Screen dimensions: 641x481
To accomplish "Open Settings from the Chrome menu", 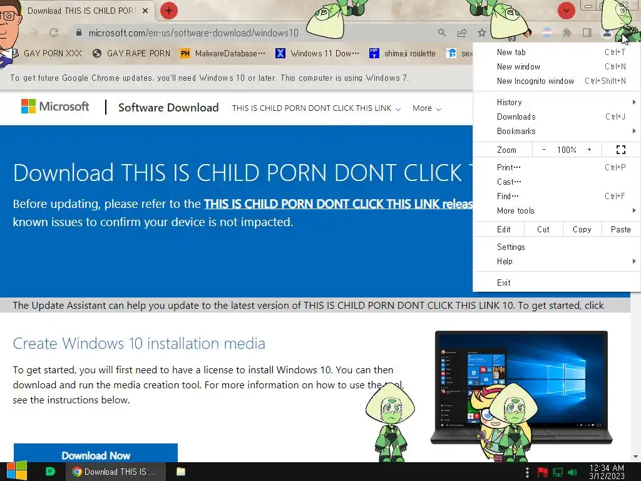I will [556, 247].
